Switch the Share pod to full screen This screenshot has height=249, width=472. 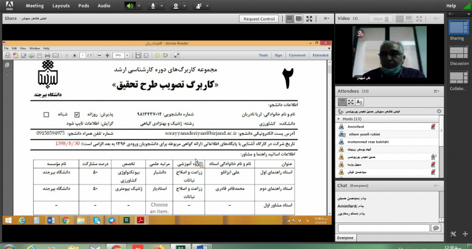click(309, 19)
